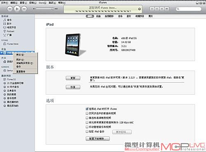Open the iTunes DJ playlist icon

[5, 79]
